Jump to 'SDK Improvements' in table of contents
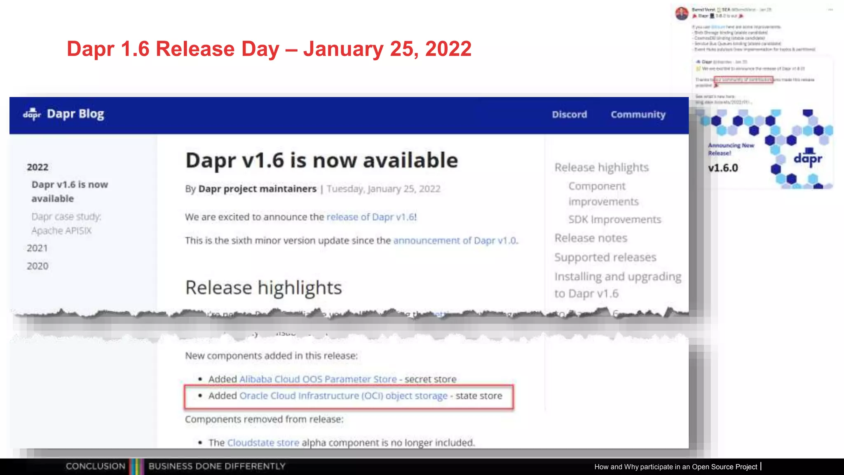The width and height of the screenshot is (844, 475). (x=615, y=219)
